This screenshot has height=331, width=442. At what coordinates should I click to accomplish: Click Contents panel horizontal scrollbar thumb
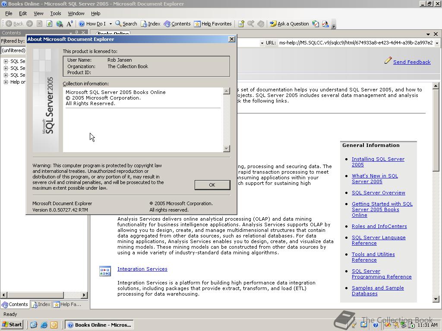tap(35, 295)
